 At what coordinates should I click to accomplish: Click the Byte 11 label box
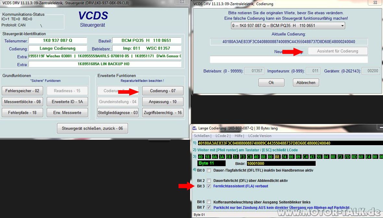tap(212, 163)
